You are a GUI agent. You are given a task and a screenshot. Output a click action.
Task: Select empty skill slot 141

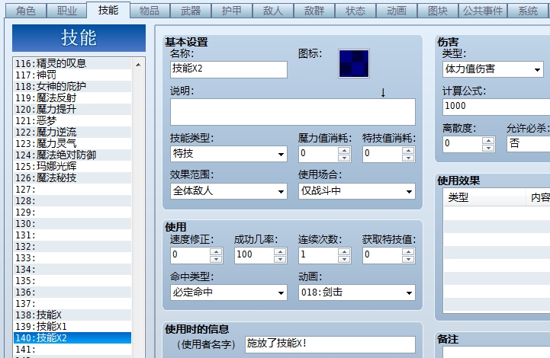pyautogui.click(x=72, y=350)
